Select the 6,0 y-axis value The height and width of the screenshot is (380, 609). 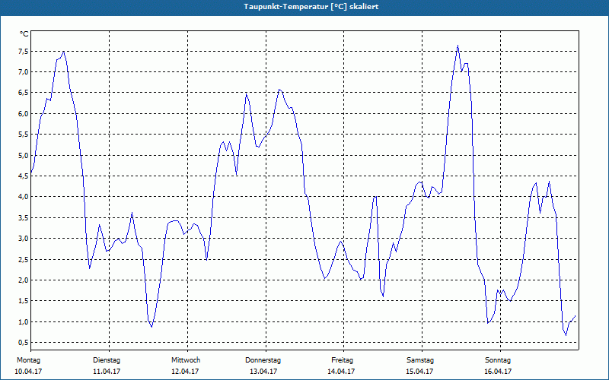[x=24, y=113]
